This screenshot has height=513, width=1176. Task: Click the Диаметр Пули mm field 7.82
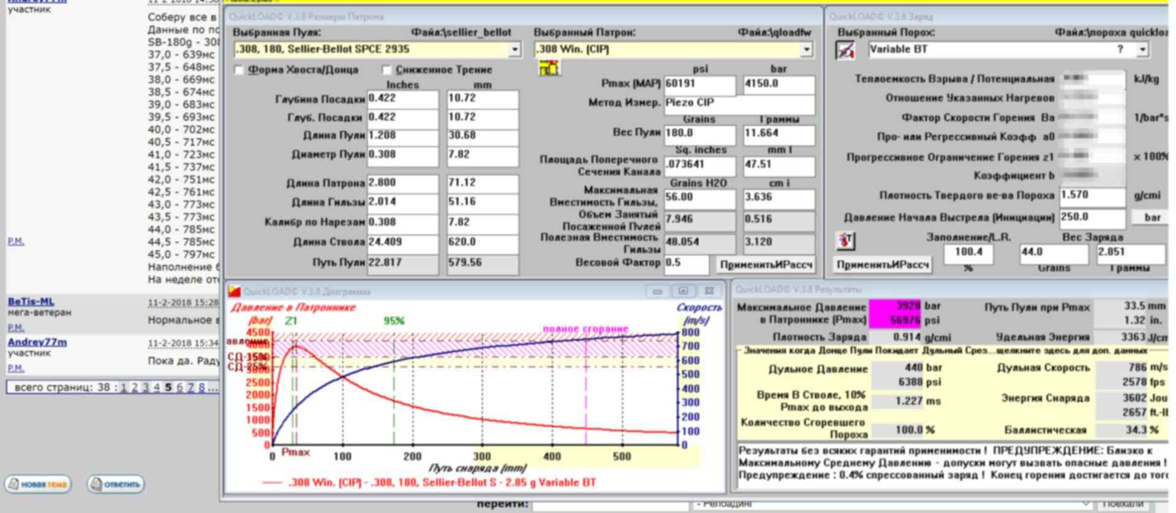point(483,155)
